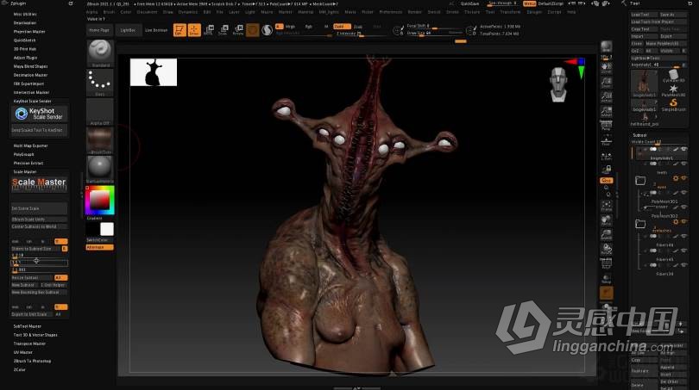This screenshot has width=699, height=390.
Task: Click the L.Sym local symmetry icon
Action: 607,156
